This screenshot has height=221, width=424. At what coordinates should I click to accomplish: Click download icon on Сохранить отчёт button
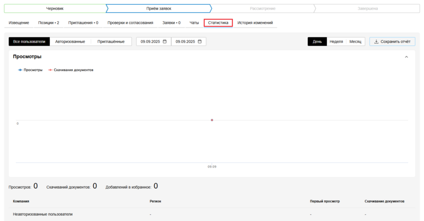point(376,41)
